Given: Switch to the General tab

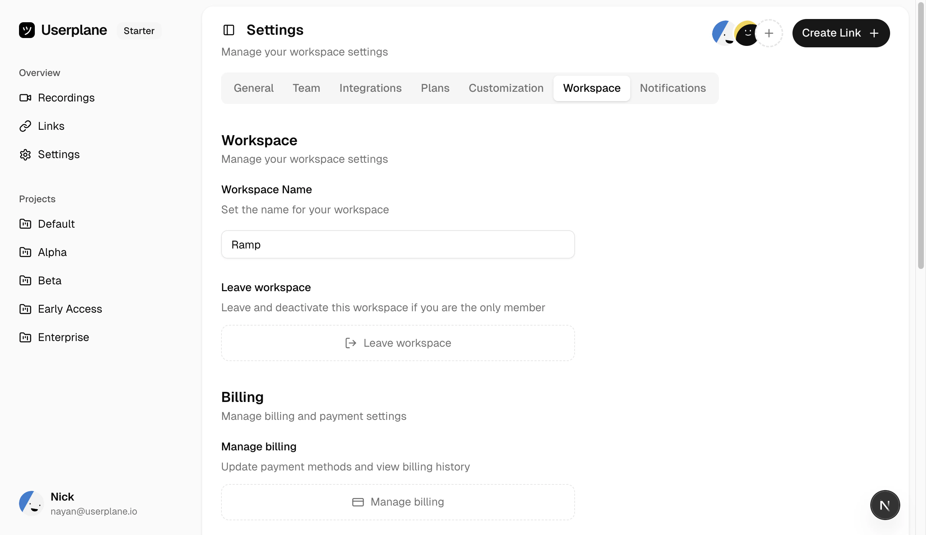Looking at the screenshot, I should click(253, 88).
